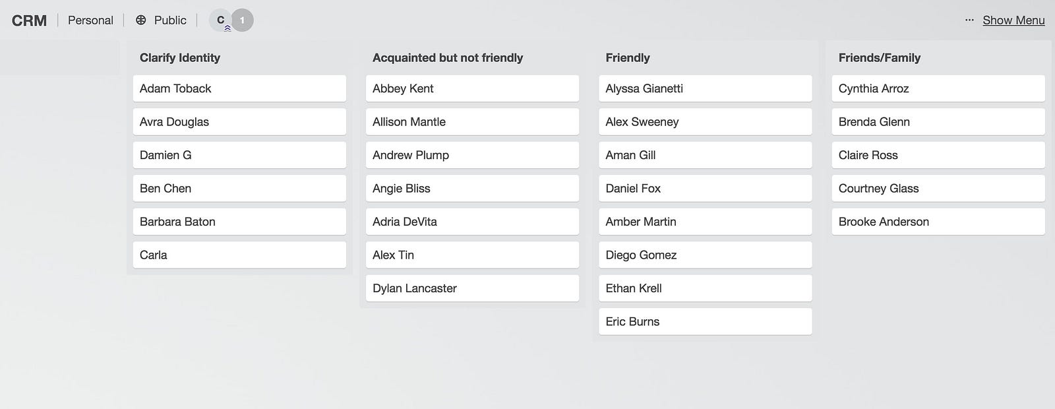1055x409 pixels.
Task: Open the Show Menu link
Action: pyautogui.click(x=1013, y=20)
